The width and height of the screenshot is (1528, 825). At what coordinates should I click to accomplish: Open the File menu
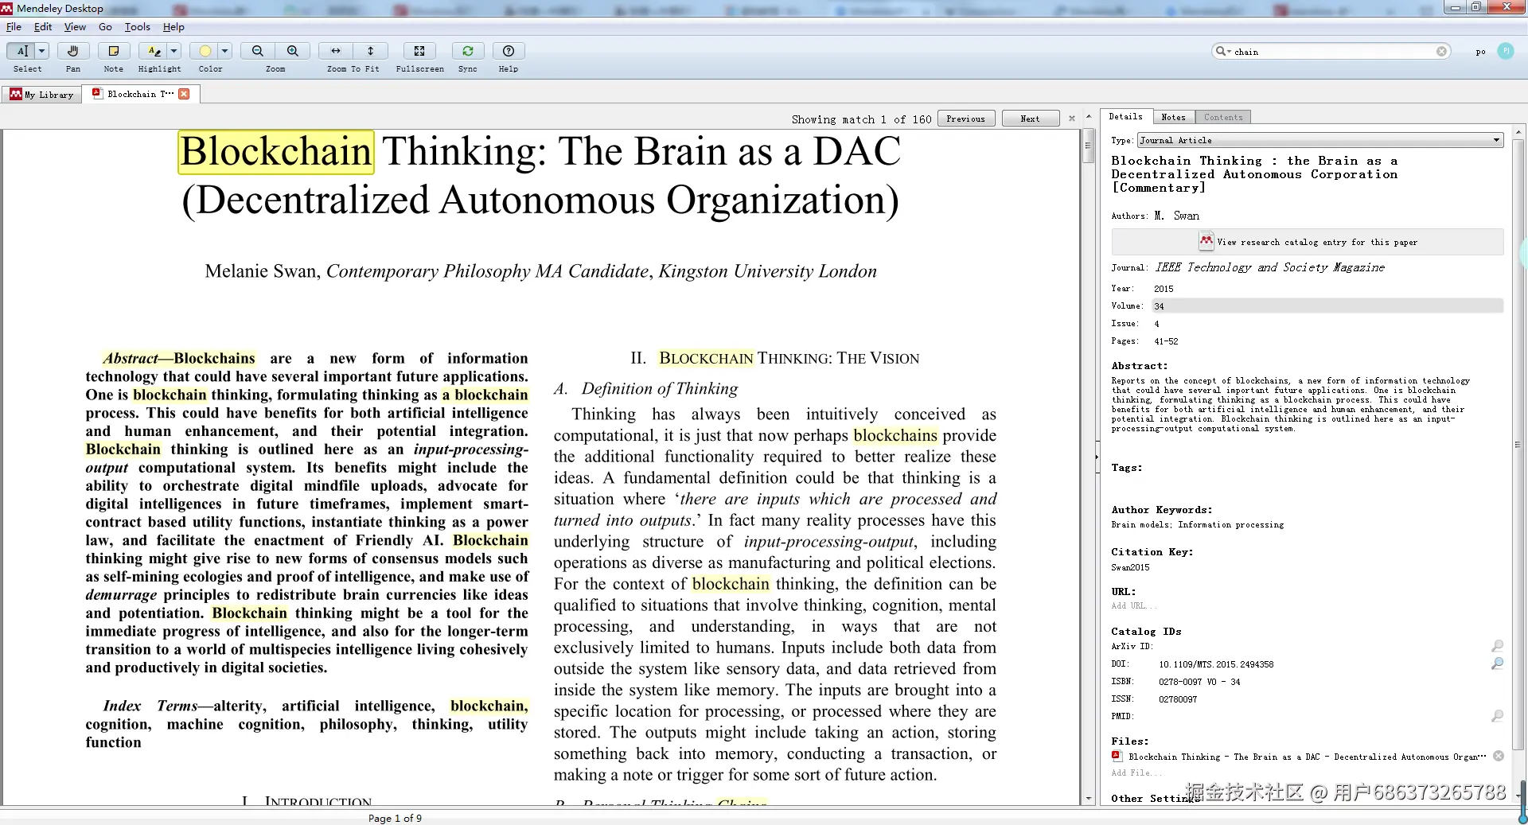coord(14,27)
